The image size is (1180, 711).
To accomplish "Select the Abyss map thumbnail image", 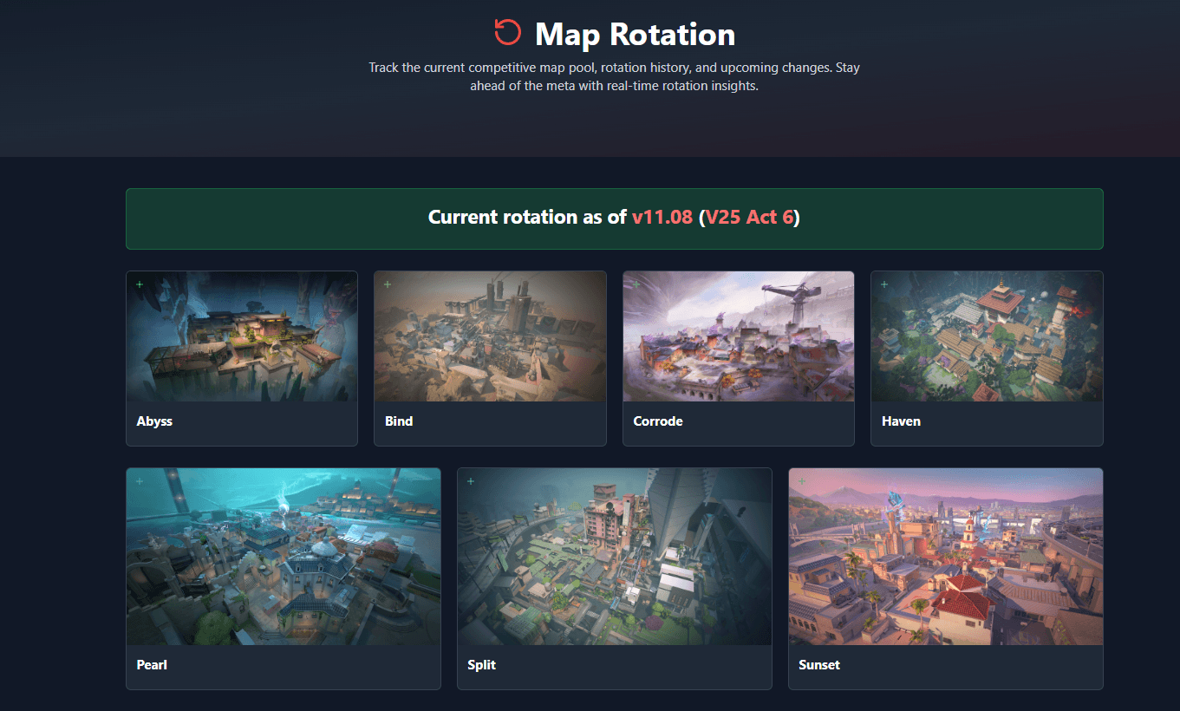I will point(242,338).
